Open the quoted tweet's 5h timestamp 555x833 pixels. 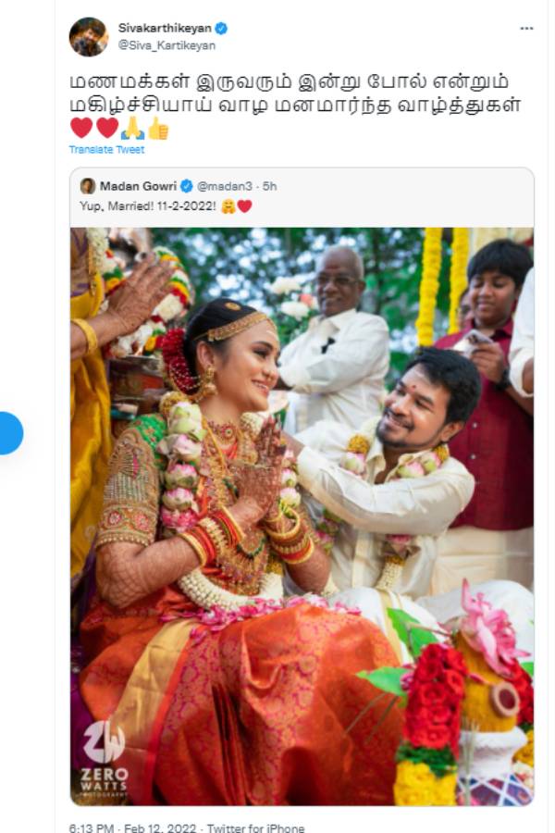click(268, 185)
